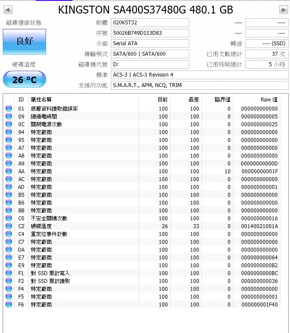
Task: Select the power-on hours 5 小時 field
Action: pyautogui.click(x=267, y=64)
